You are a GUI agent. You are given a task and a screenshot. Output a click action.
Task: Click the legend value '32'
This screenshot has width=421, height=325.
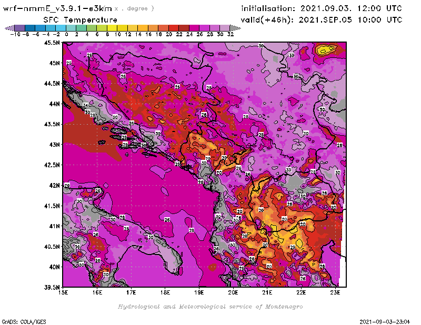[x=230, y=34]
